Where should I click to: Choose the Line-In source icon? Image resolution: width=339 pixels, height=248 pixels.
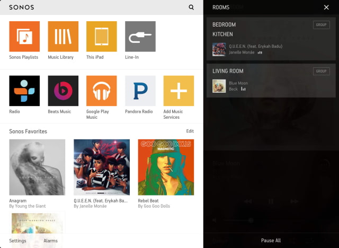140,37
